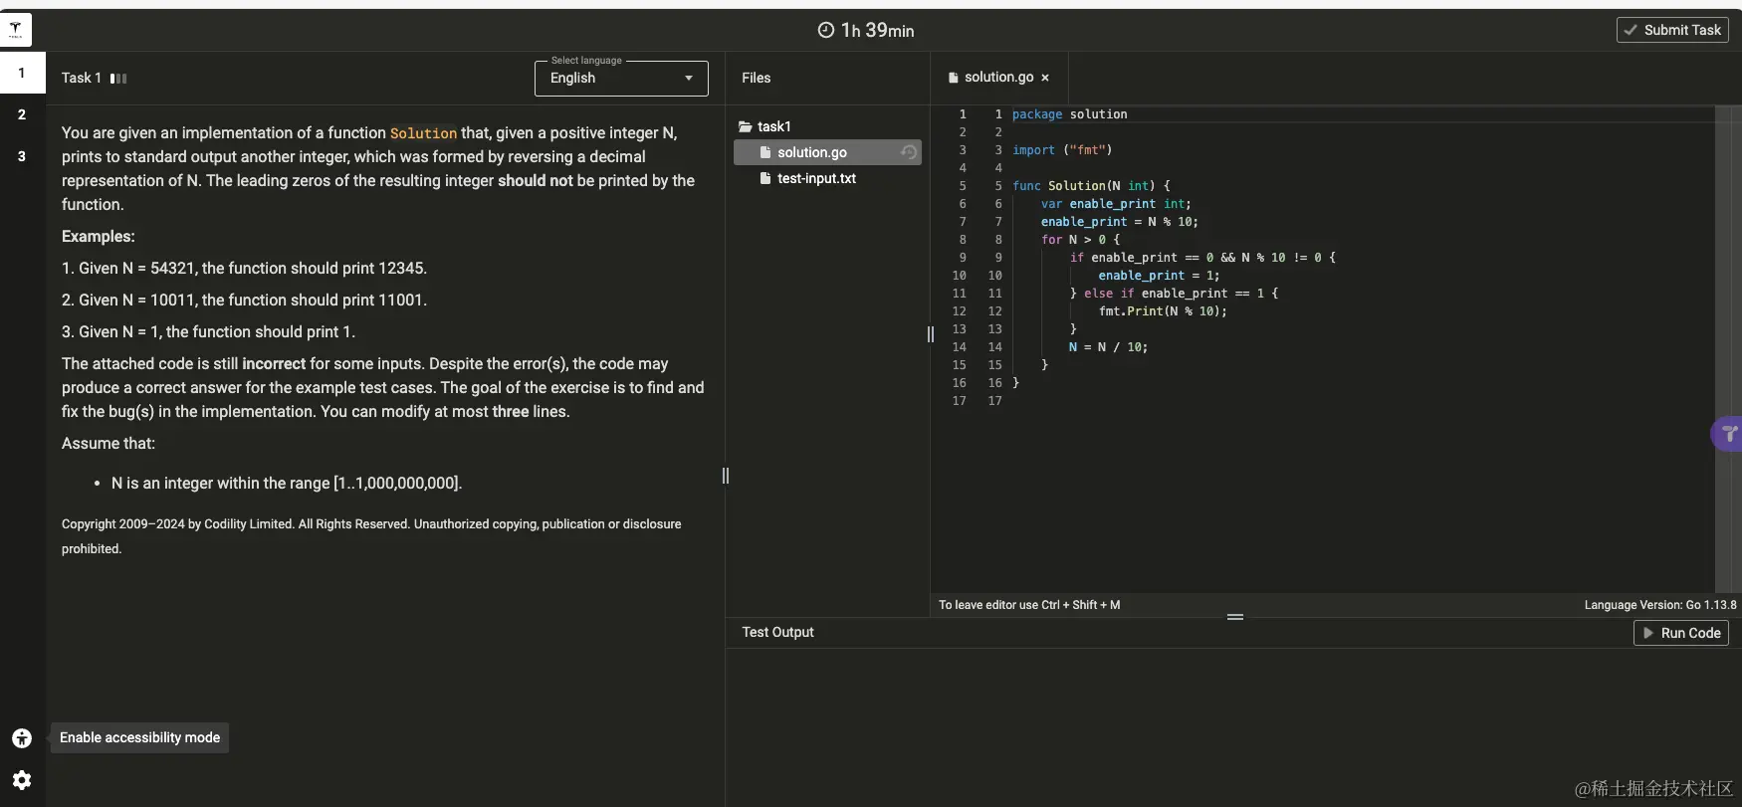The width and height of the screenshot is (1742, 807).
Task: Click the Submit Task button
Action: (1672, 30)
